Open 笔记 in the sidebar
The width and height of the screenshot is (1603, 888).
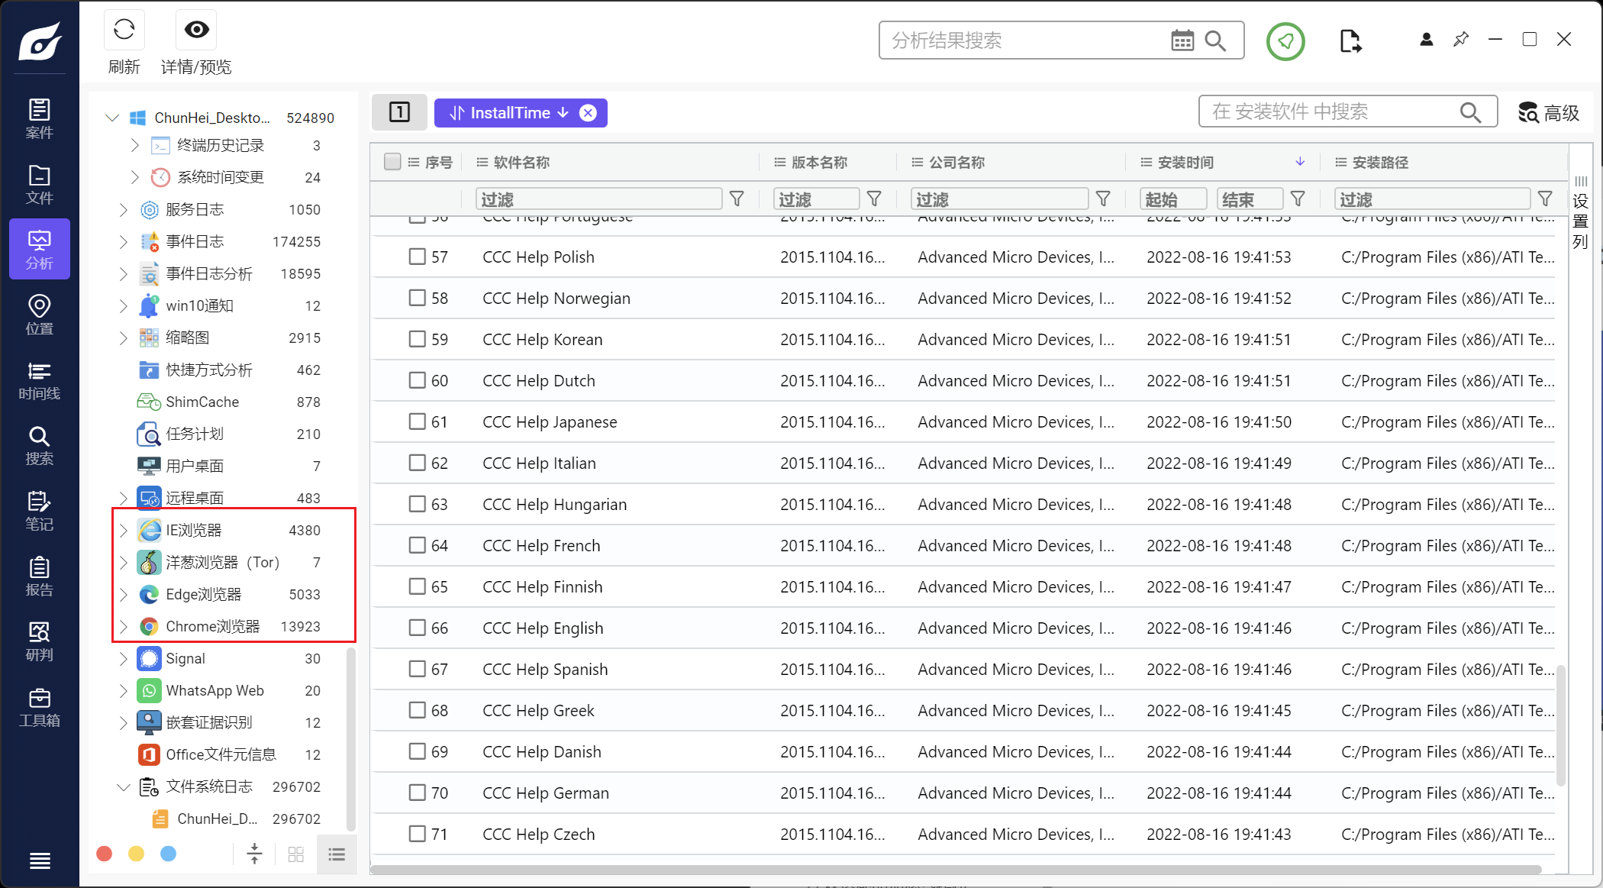click(40, 512)
